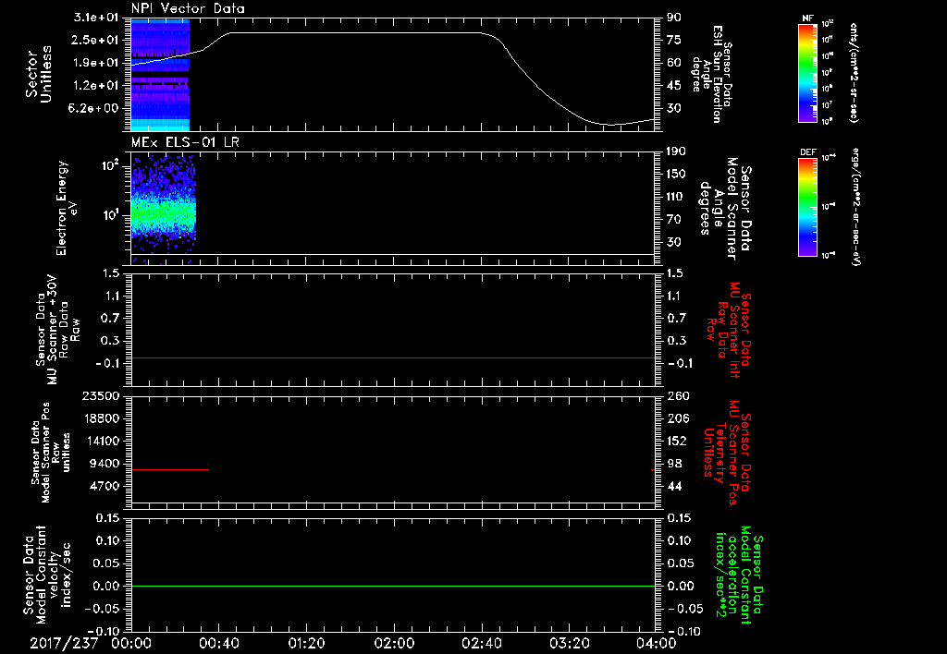Click the 00:40 time tick label
Viewport: 947px width, 654px height.
tap(218, 644)
